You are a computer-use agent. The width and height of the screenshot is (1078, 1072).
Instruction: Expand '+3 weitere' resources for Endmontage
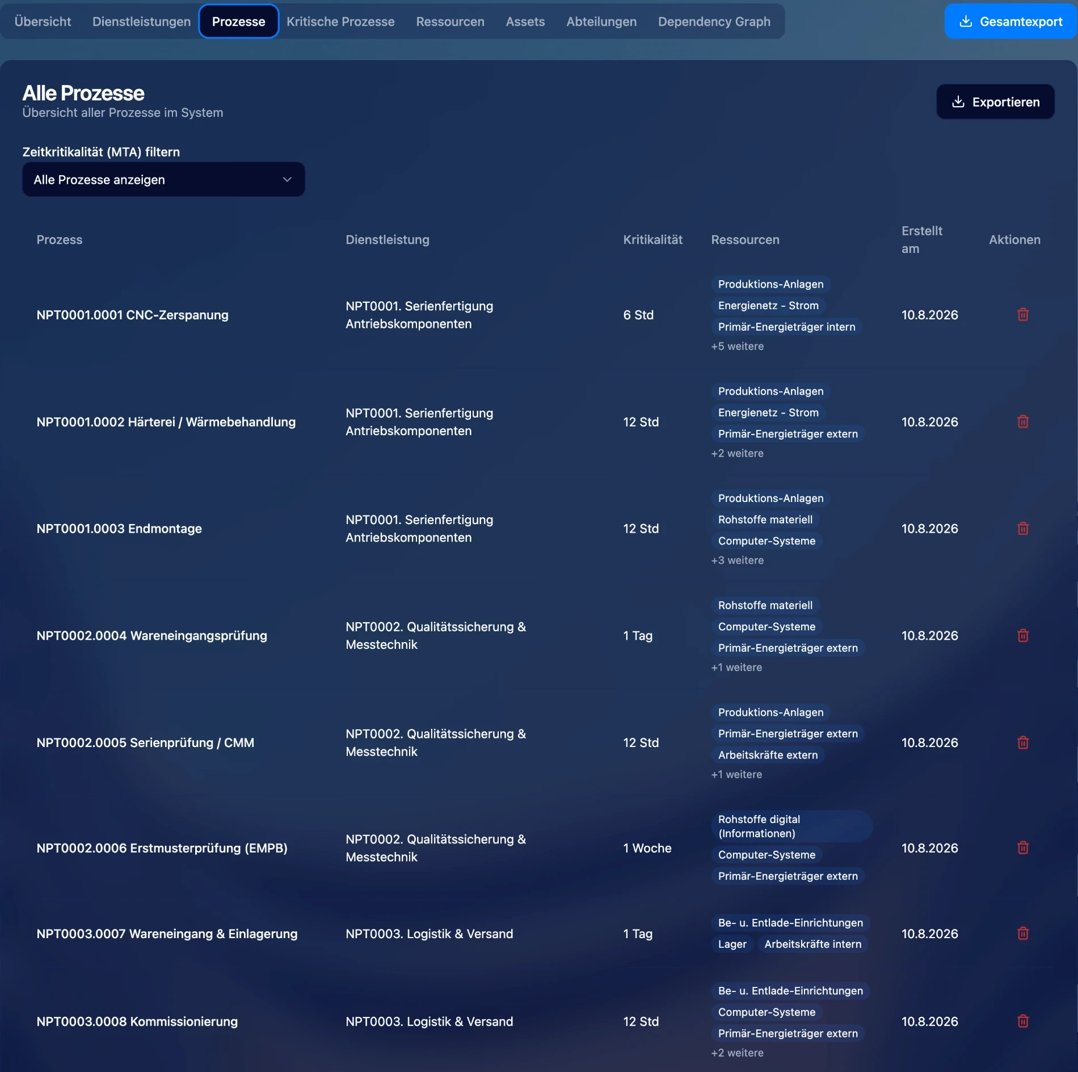click(x=737, y=560)
